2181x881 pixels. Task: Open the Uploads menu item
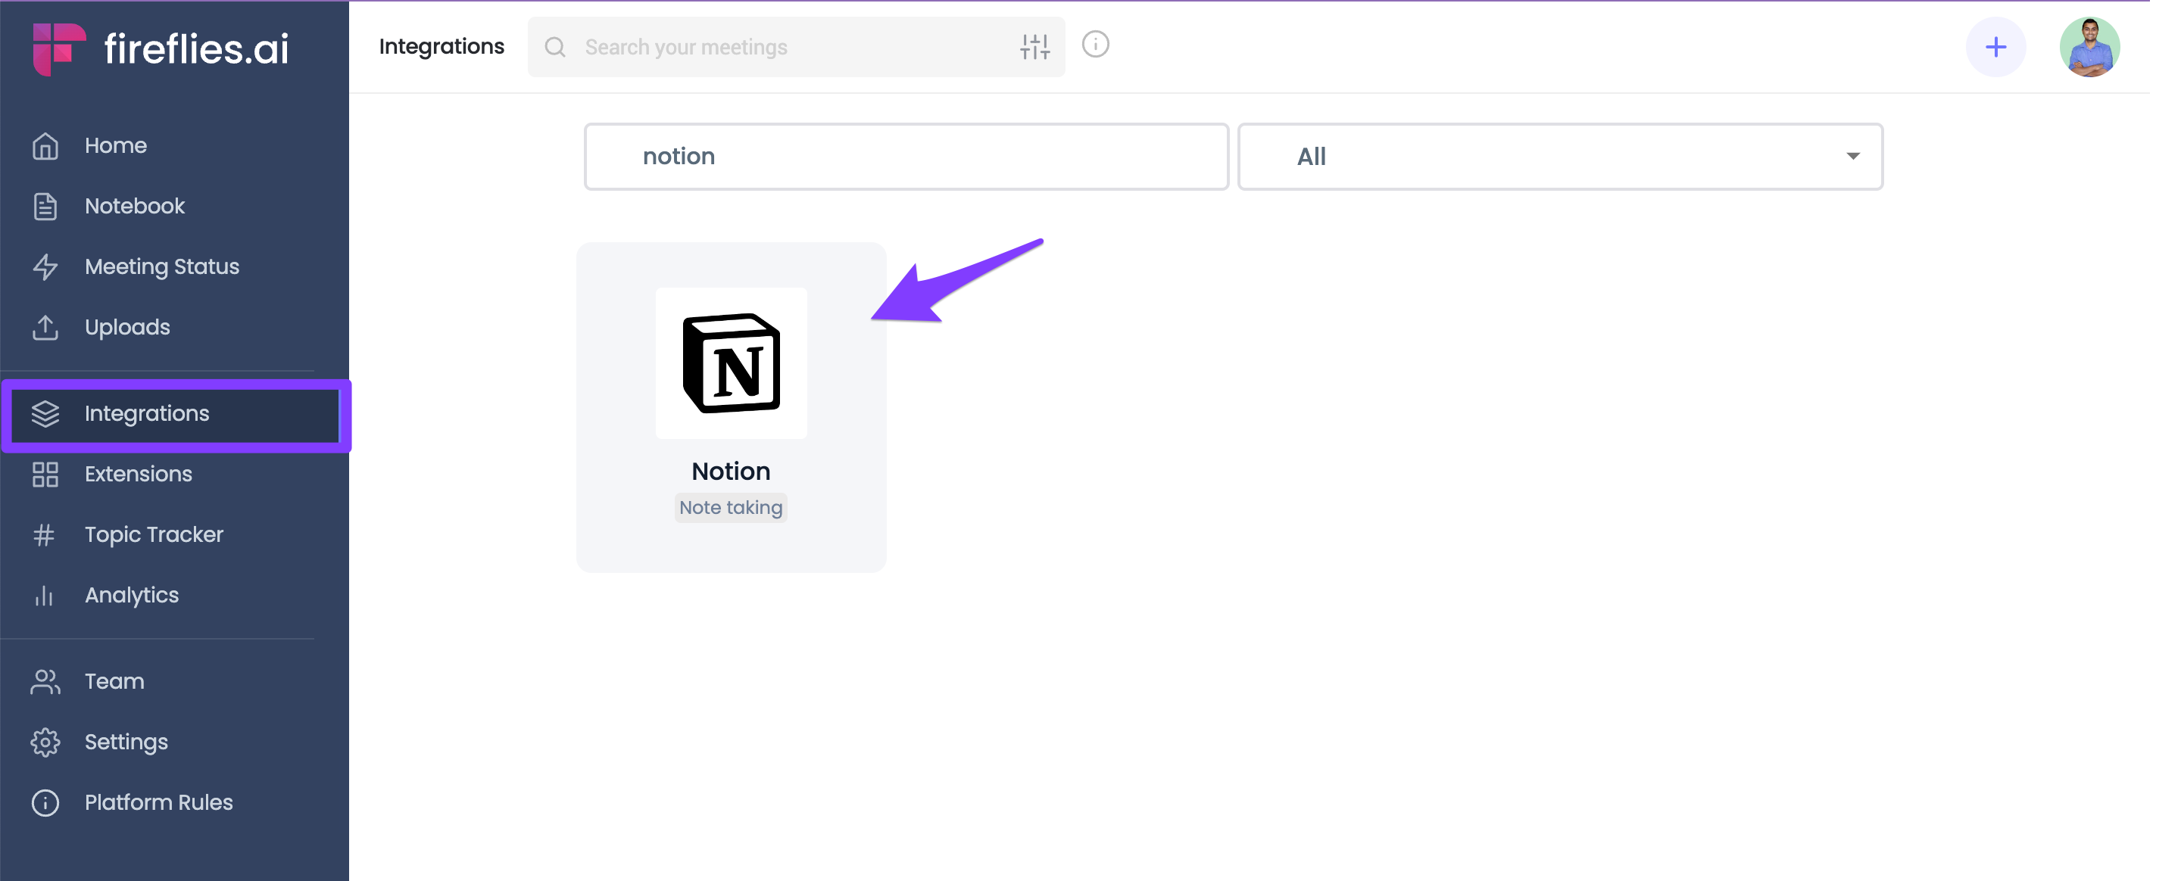tap(174, 328)
